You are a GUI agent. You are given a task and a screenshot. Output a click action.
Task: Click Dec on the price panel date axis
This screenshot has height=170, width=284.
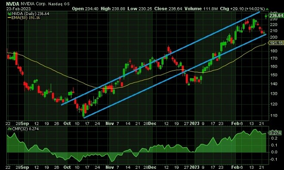click(152, 124)
